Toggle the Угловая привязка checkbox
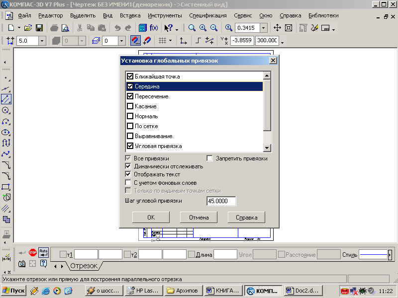398x298 pixels. click(x=130, y=146)
